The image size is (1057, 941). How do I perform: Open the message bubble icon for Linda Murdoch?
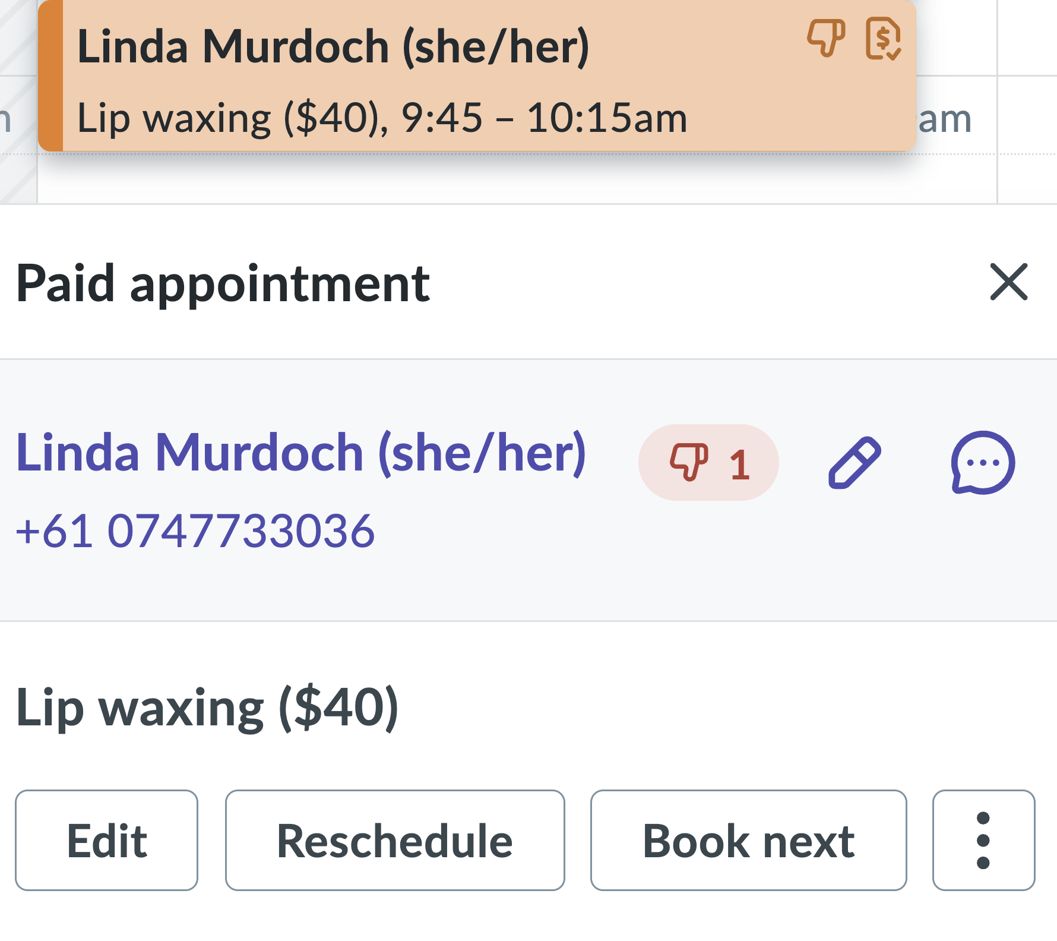(x=983, y=462)
